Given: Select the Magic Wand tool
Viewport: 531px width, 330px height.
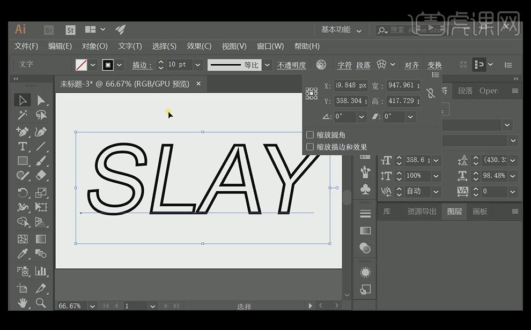Looking at the screenshot, I should pyautogui.click(x=23, y=115).
